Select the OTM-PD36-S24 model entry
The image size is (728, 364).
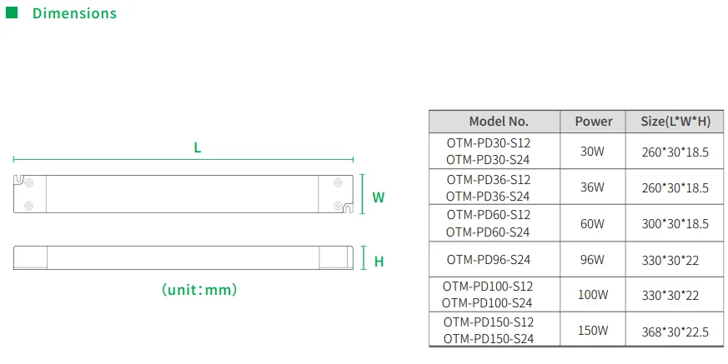coord(488,197)
